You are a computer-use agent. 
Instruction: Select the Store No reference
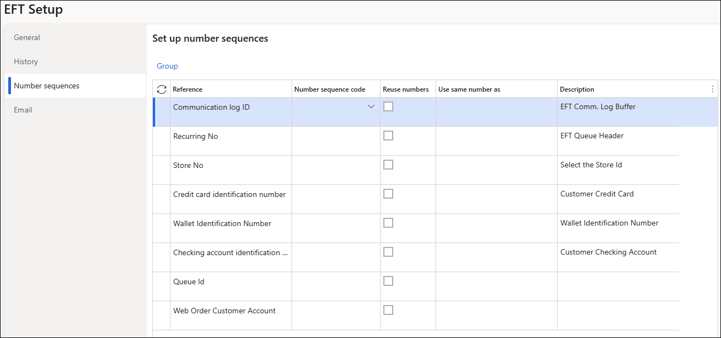click(188, 165)
